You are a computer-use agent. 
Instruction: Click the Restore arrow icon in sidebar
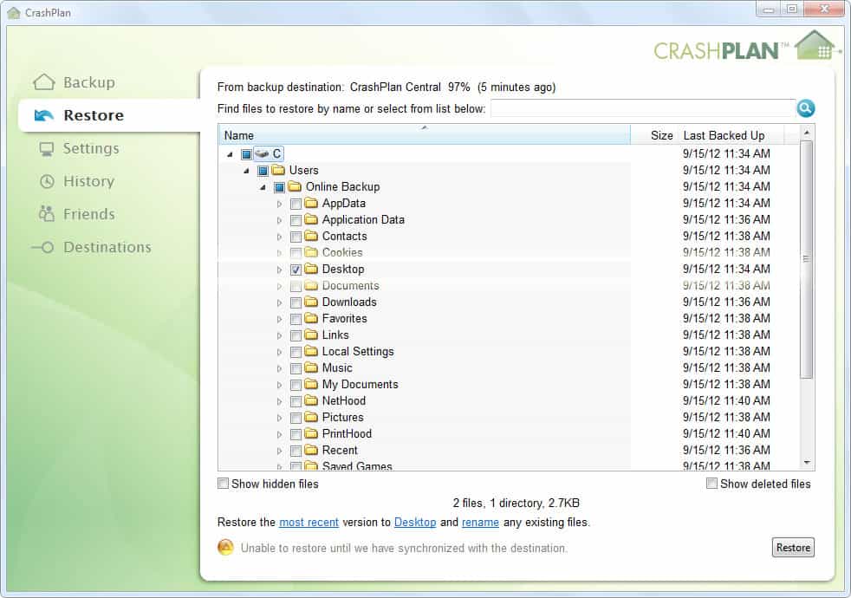pyautogui.click(x=44, y=115)
